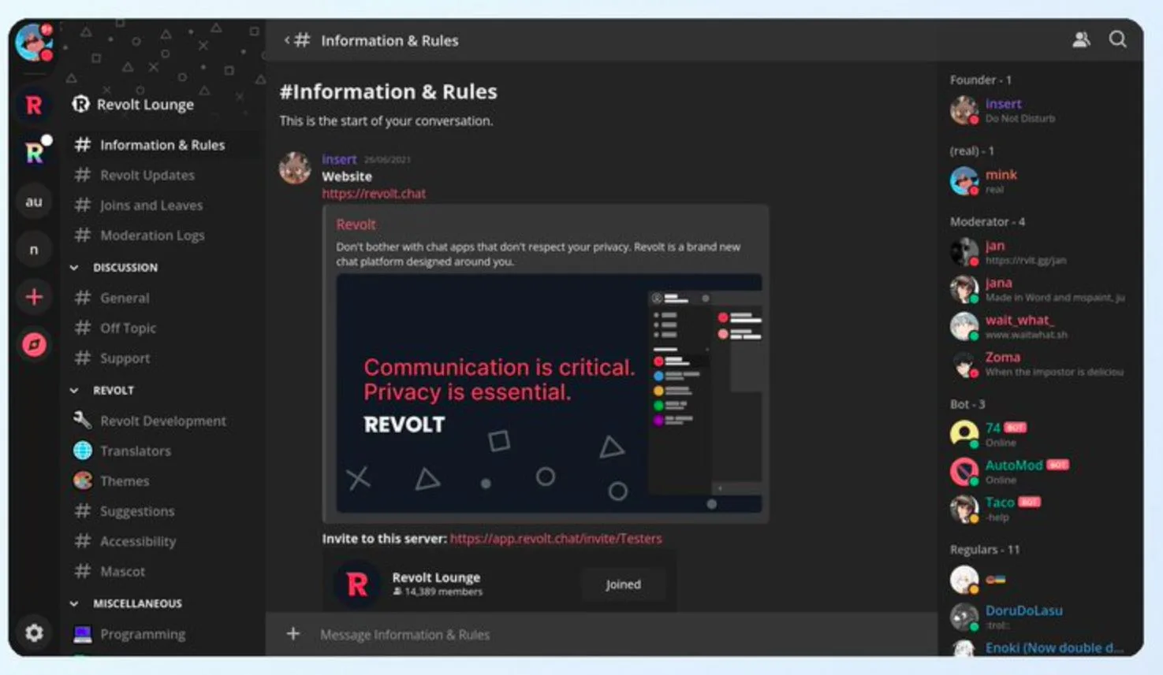This screenshot has height=675, width=1163.
Task: Open the rainbow R server icon
Action: tap(34, 152)
